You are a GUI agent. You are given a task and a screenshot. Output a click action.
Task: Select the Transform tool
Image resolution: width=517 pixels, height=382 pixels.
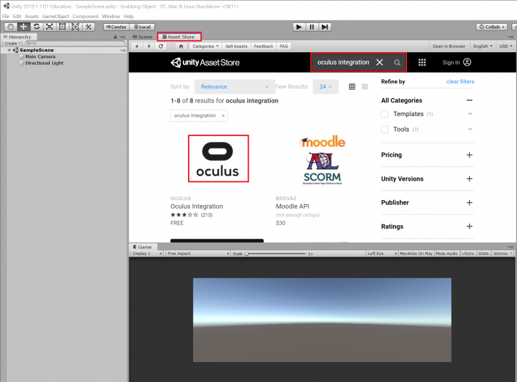[75, 27]
